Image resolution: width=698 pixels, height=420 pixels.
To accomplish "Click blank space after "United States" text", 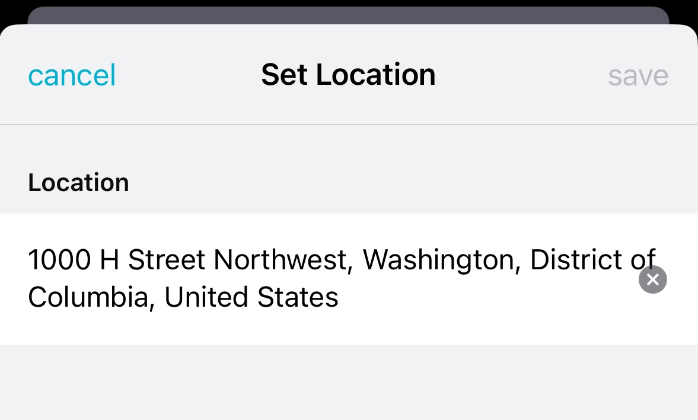I will (474, 298).
